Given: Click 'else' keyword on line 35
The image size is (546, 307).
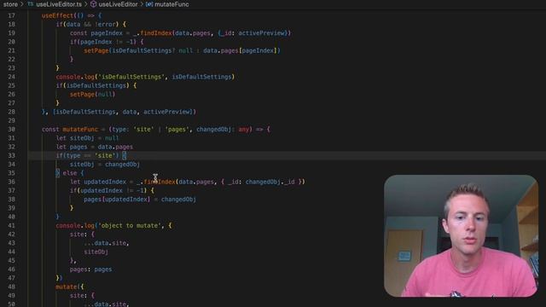Looking at the screenshot, I should 70,173.
